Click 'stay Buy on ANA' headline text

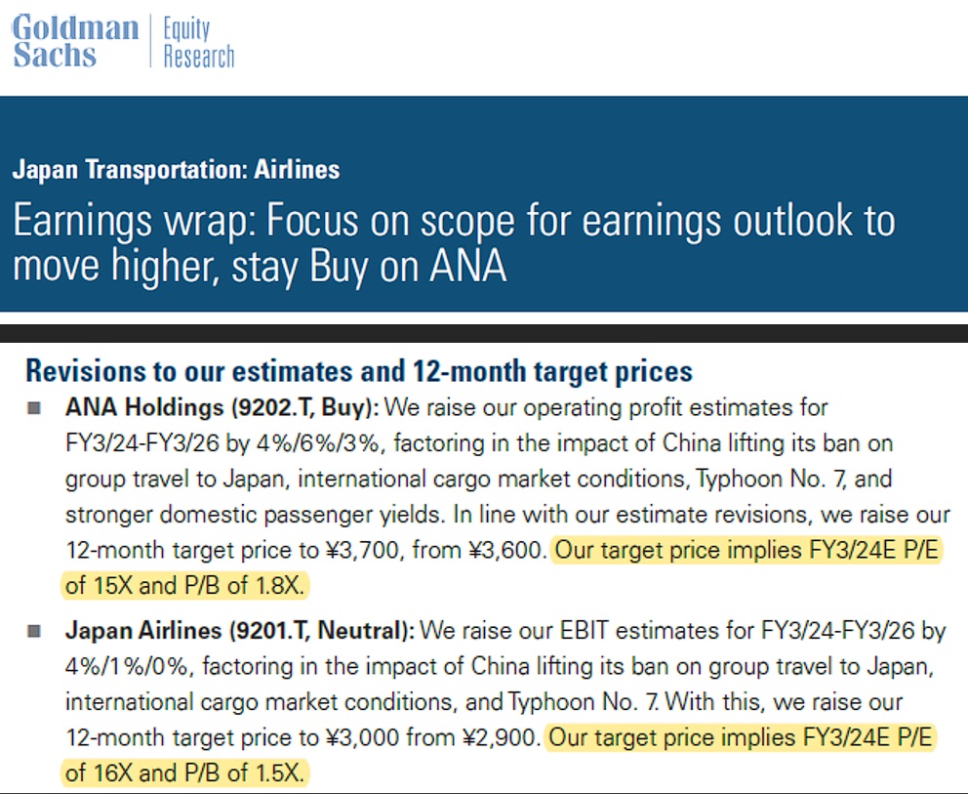click(x=369, y=267)
